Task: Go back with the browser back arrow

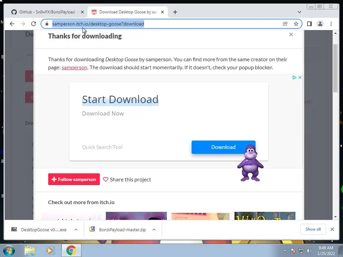Action: [x=12, y=24]
